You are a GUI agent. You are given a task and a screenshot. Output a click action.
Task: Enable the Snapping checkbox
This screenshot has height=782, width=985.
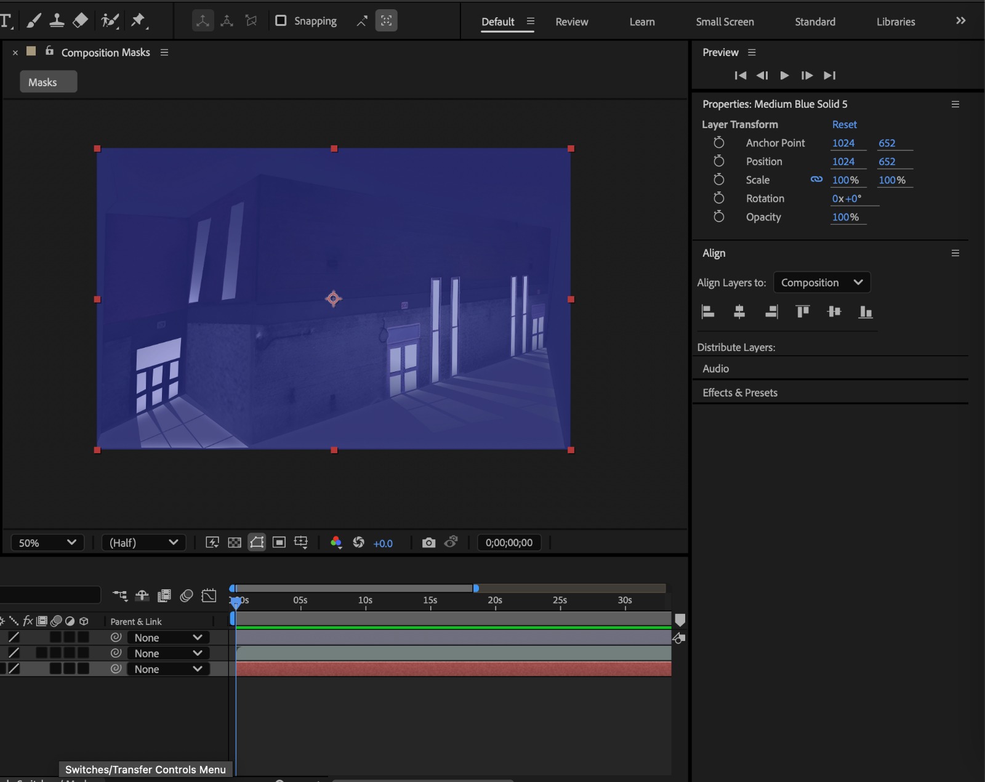[281, 21]
